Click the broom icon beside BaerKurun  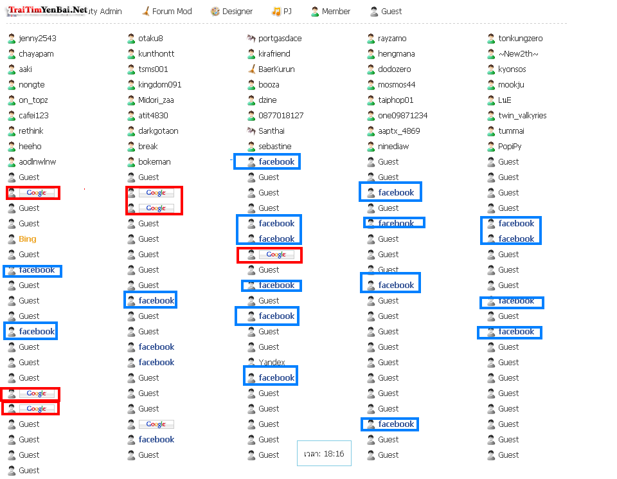pos(251,69)
